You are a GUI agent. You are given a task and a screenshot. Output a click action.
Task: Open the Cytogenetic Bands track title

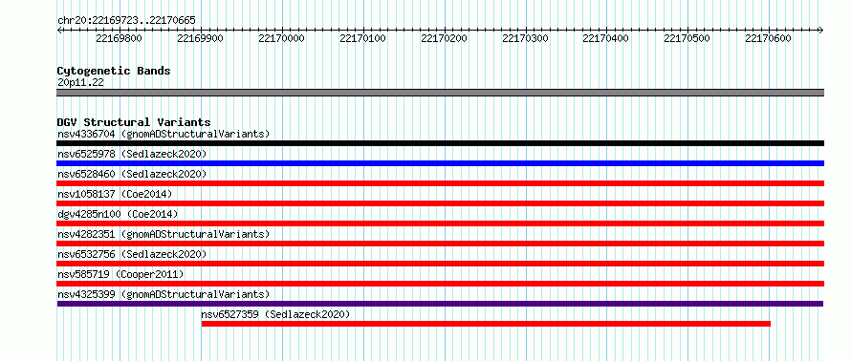click(x=114, y=71)
